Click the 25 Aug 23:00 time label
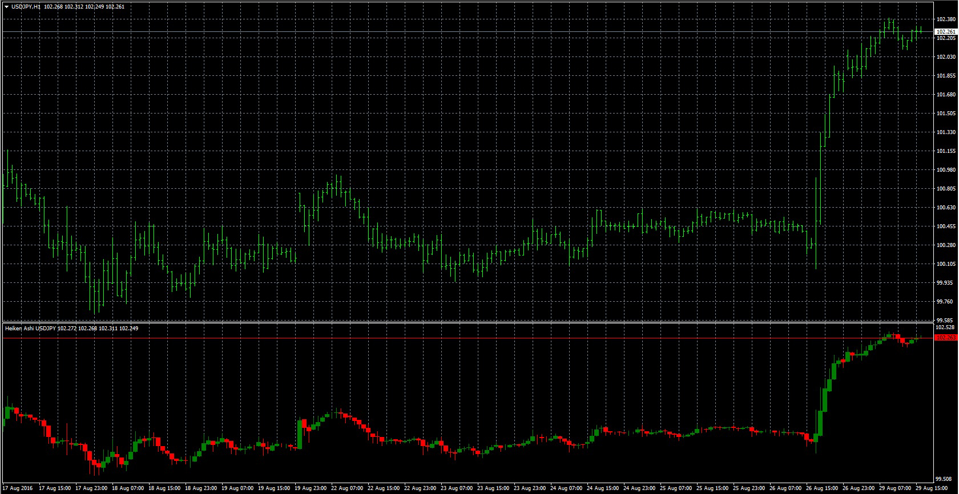This screenshot has height=494, width=959. tap(749, 489)
